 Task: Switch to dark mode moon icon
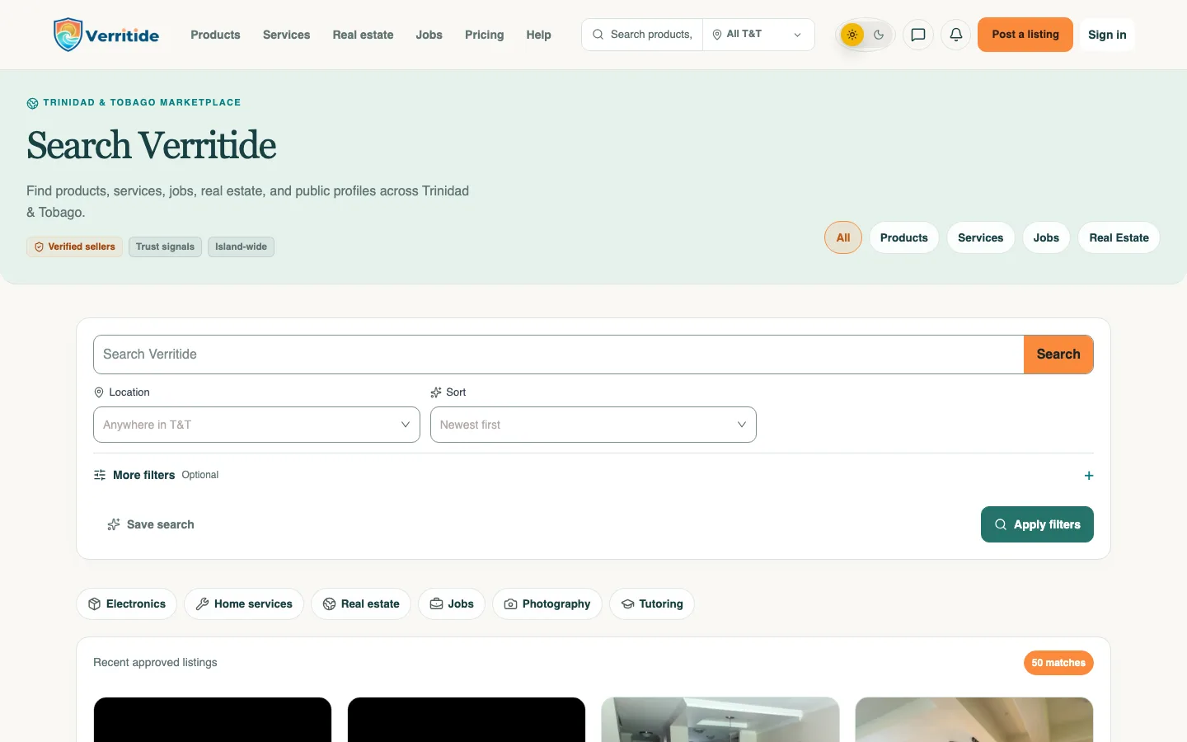tap(879, 35)
